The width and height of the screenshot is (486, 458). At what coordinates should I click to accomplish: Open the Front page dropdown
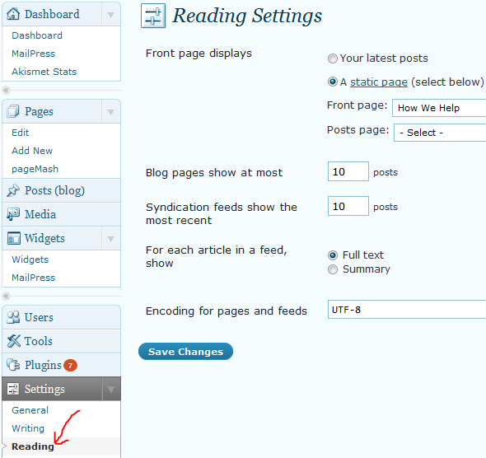click(x=439, y=108)
